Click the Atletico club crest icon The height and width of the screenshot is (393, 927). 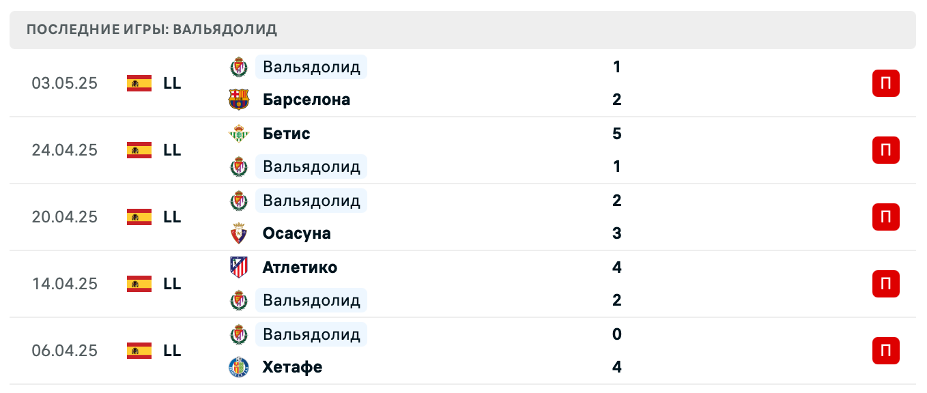pos(239,267)
